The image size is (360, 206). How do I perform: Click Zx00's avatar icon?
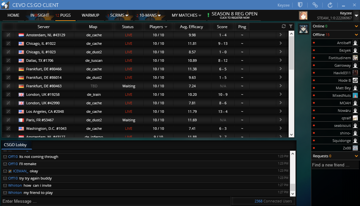(x=355, y=148)
